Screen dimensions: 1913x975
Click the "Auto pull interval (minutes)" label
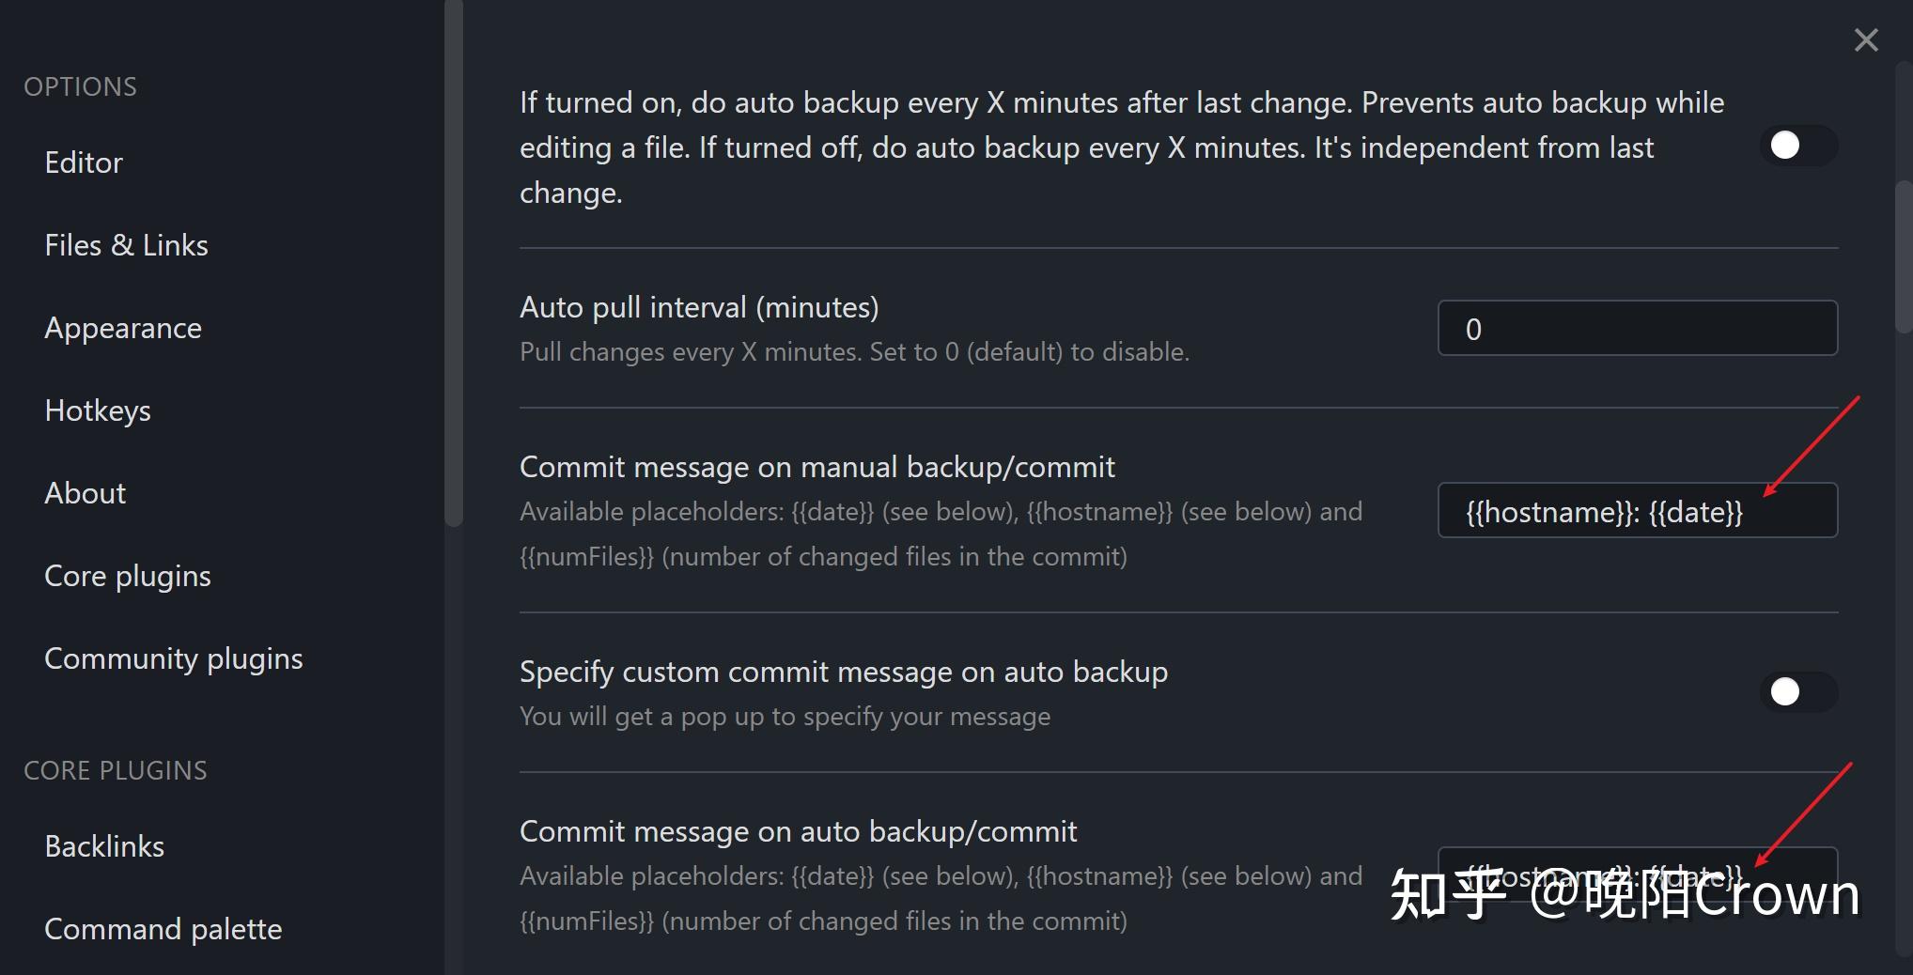[x=699, y=307]
